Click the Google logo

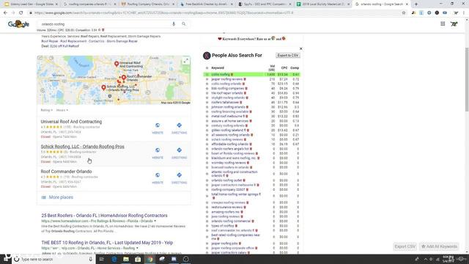18,24
